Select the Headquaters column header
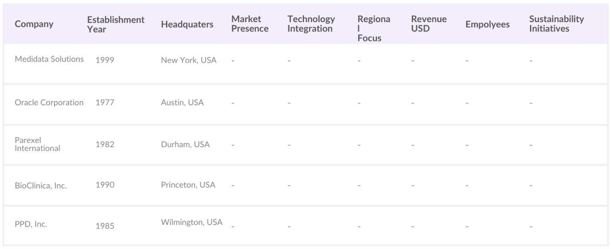611x249 pixels. 187,24
